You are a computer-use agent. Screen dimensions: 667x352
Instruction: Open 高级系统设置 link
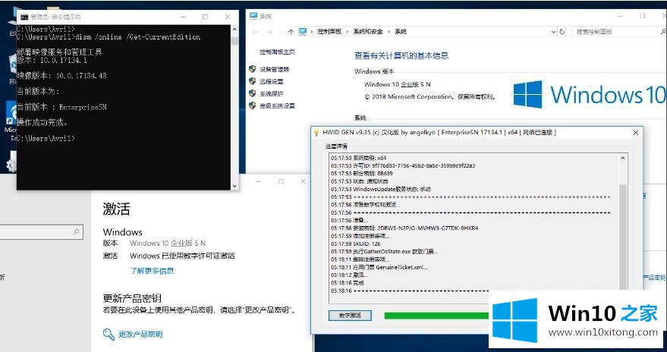coord(278,106)
